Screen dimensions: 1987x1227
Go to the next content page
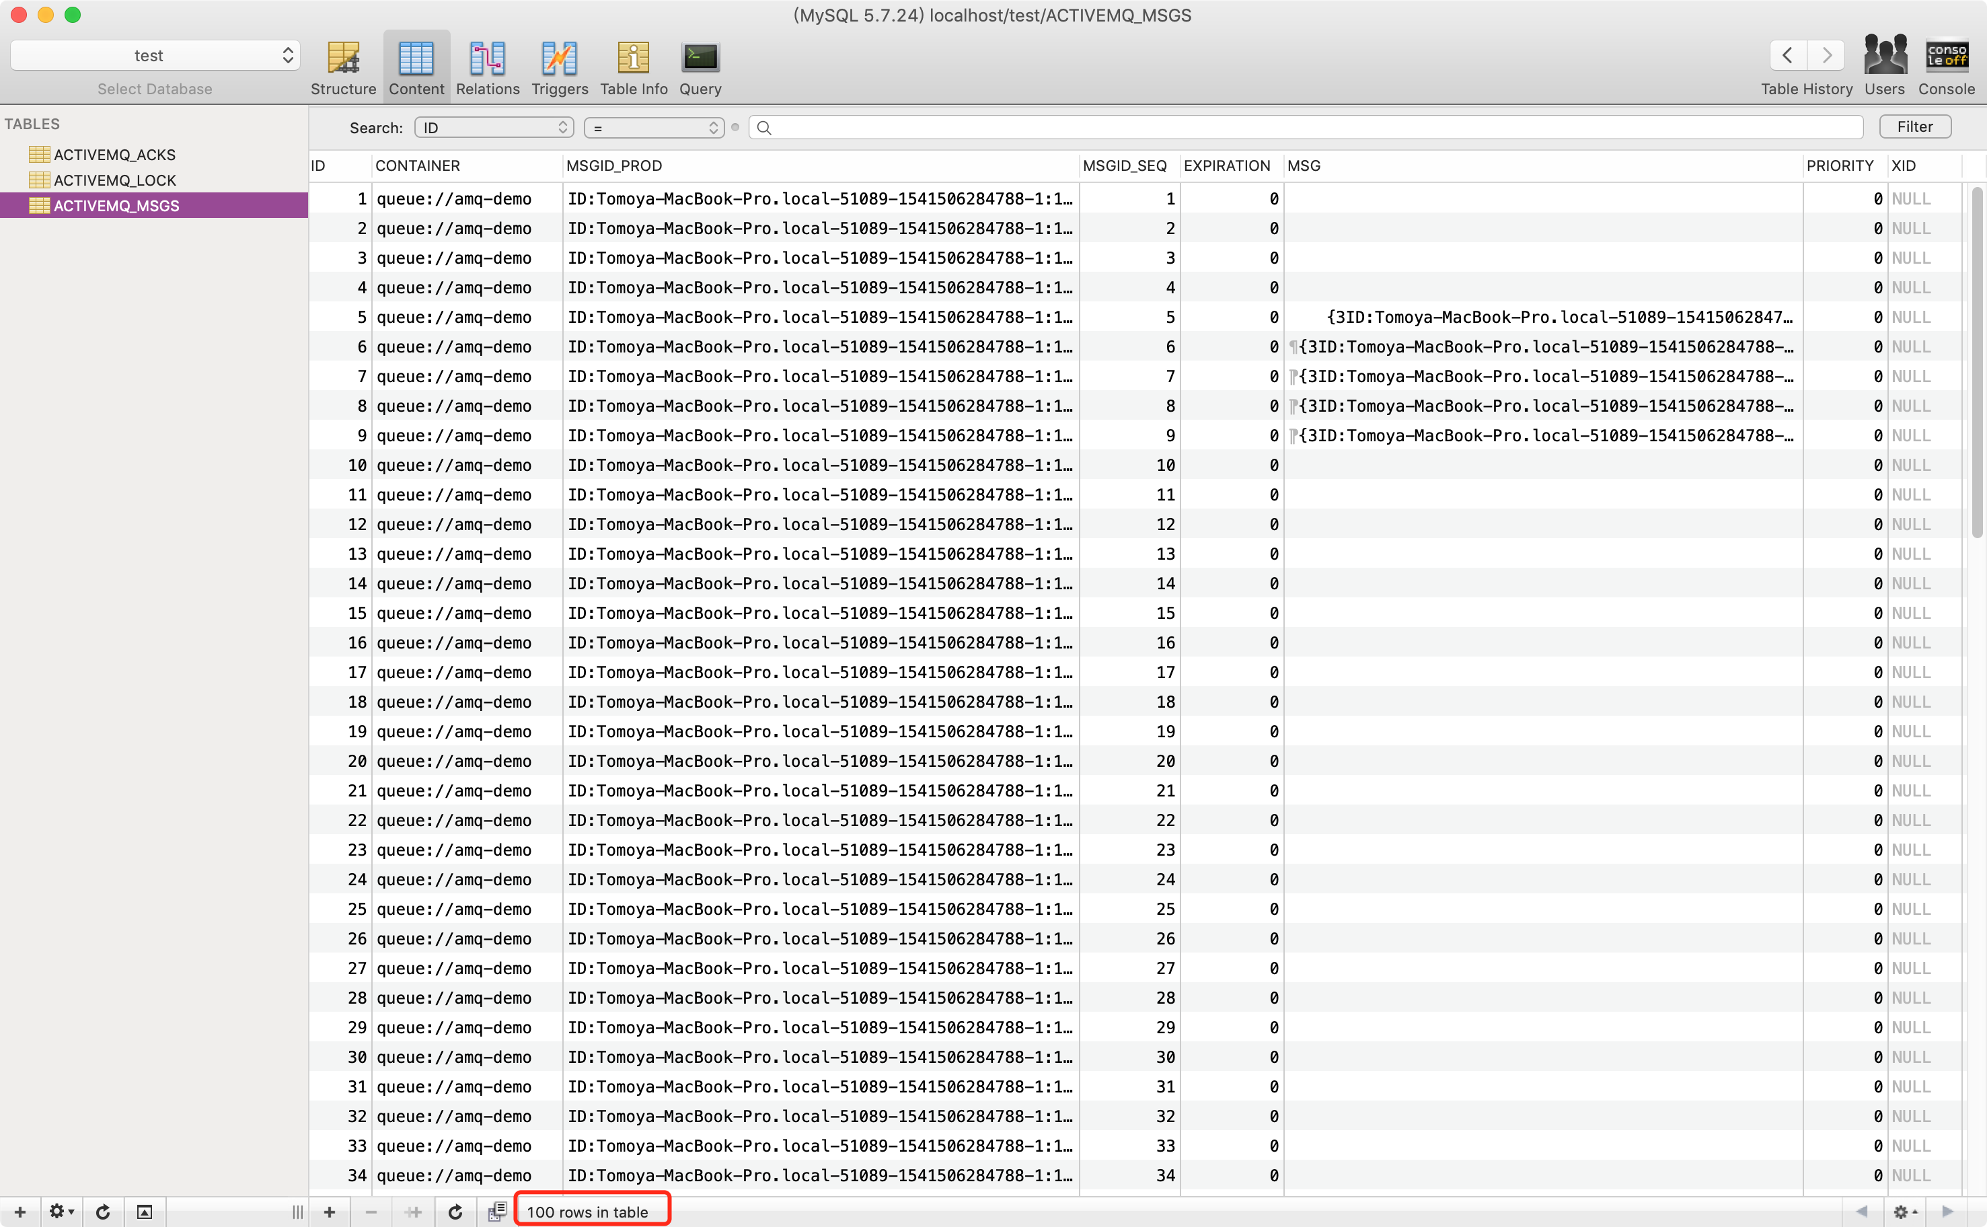point(1948,1212)
